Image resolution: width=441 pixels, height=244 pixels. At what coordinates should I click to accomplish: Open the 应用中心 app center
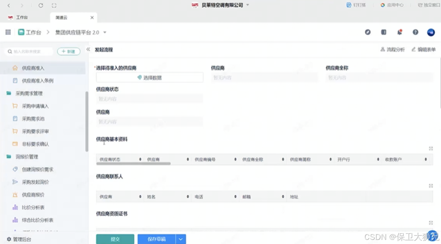(x=393, y=5)
